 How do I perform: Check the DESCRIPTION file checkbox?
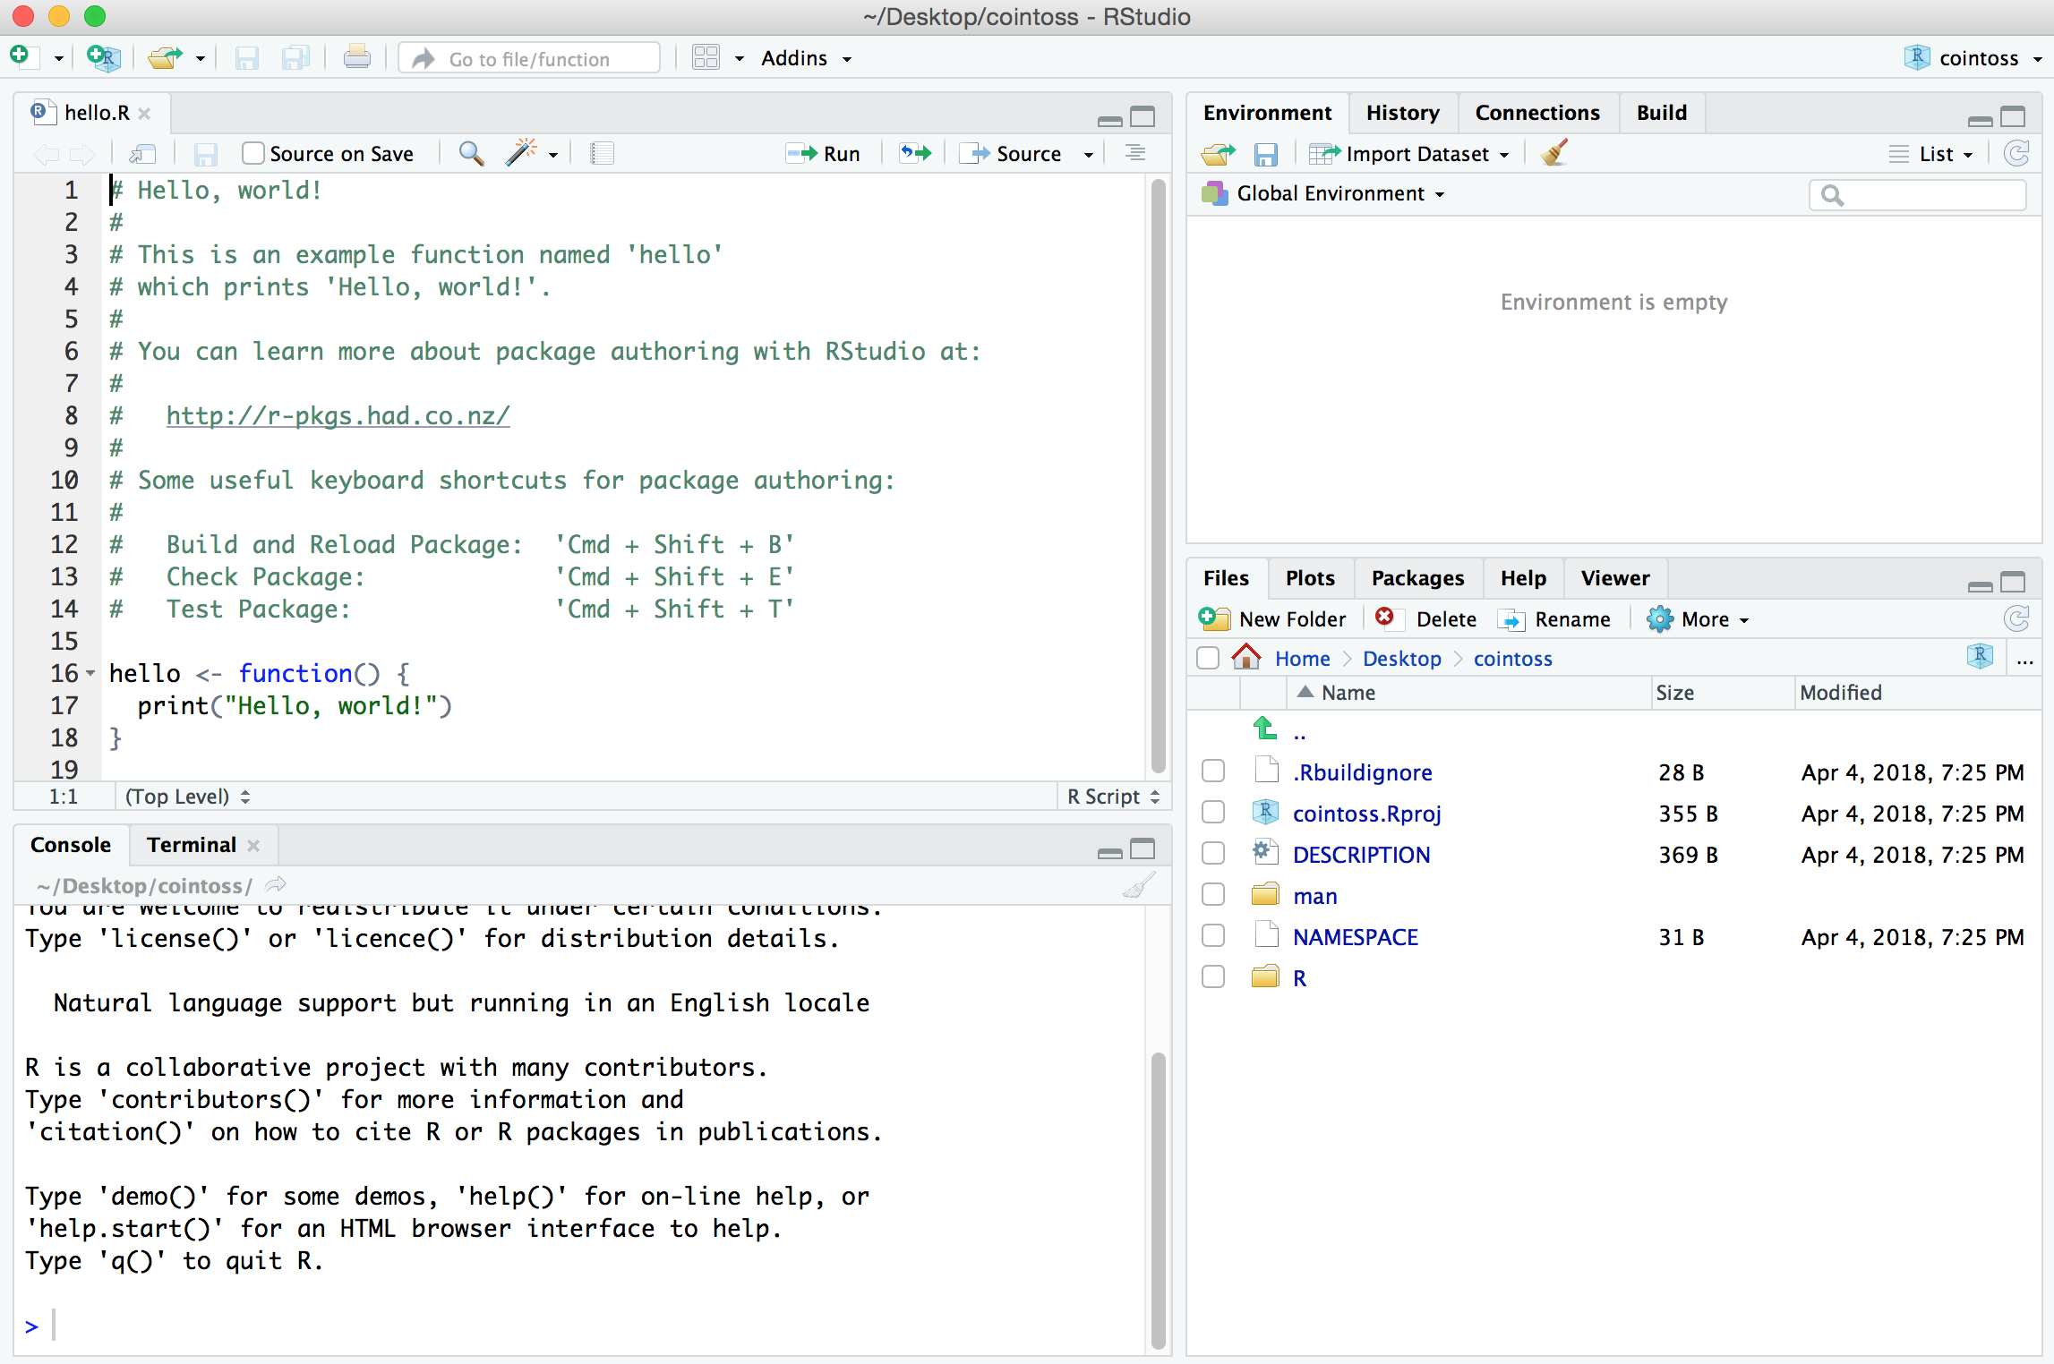tap(1213, 853)
